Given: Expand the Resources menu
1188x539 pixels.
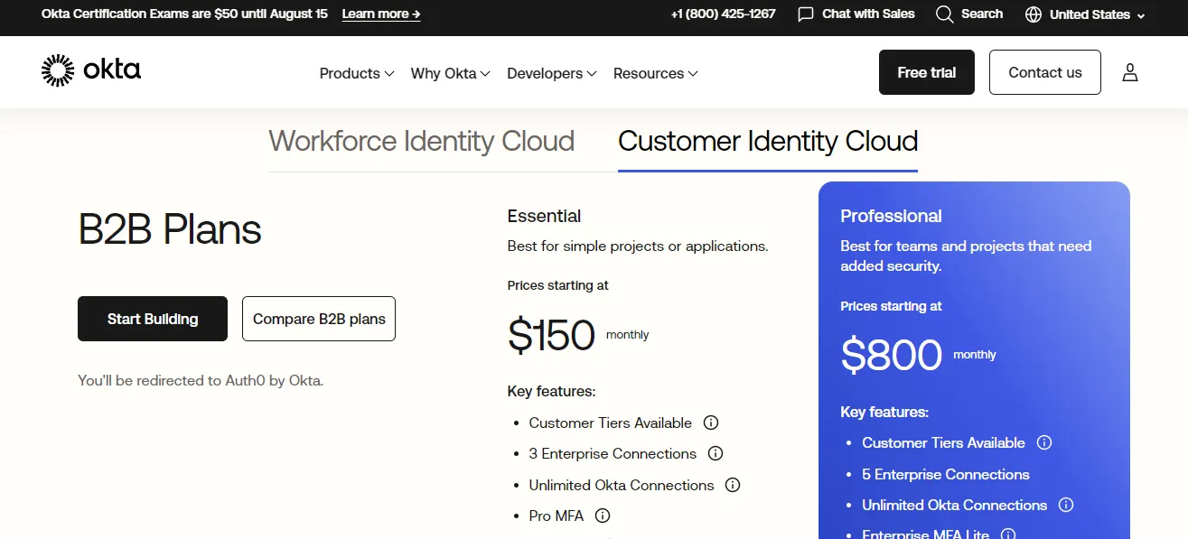Looking at the screenshot, I should 656,73.
